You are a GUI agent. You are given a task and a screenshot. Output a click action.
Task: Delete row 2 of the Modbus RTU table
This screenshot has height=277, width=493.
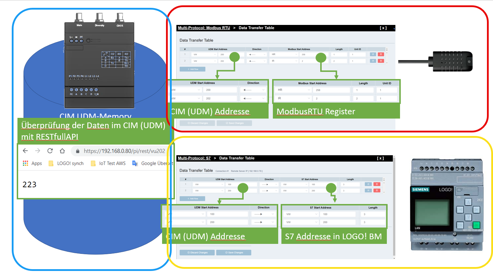point(380,61)
